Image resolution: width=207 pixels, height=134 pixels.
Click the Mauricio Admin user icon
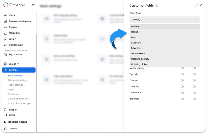click(5, 122)
